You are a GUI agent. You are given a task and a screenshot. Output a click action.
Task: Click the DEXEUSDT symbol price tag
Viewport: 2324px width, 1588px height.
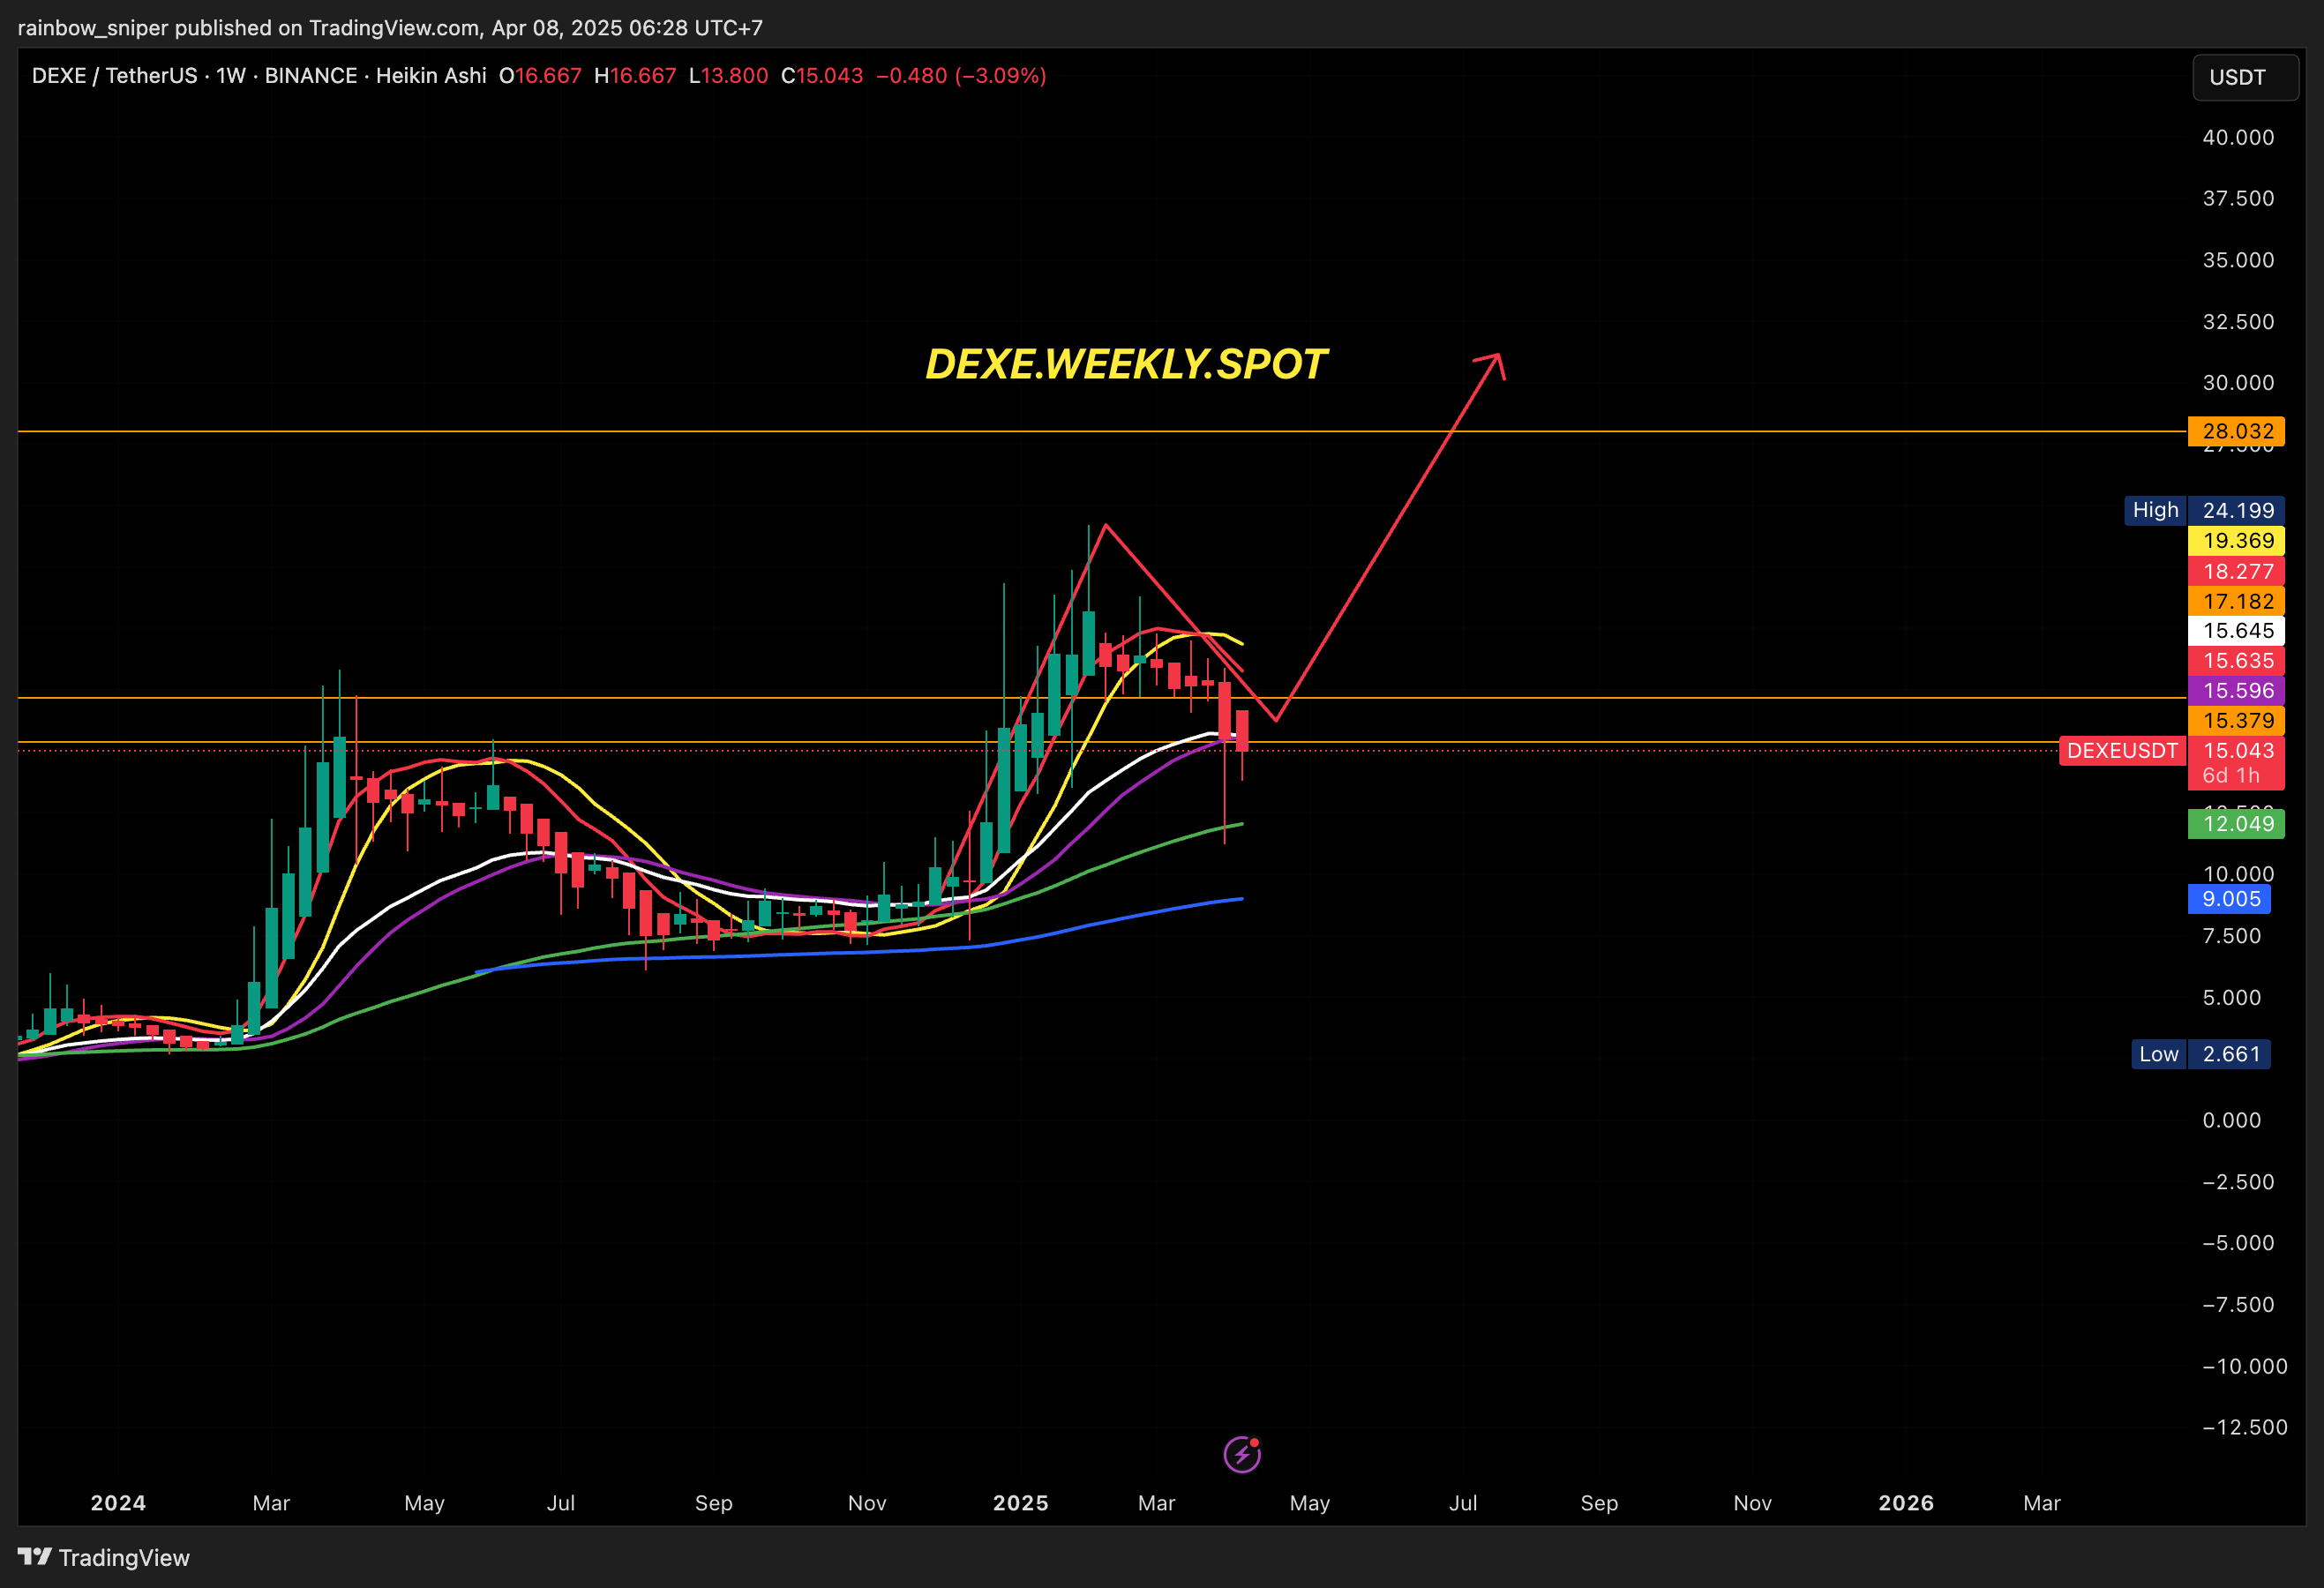[2122, 751]
